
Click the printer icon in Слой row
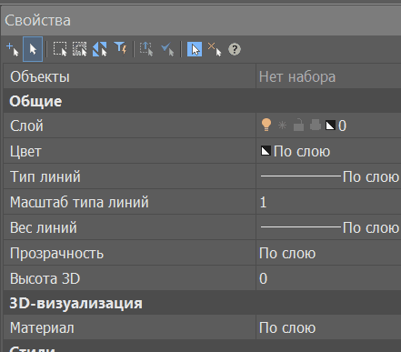coord(316,125)
